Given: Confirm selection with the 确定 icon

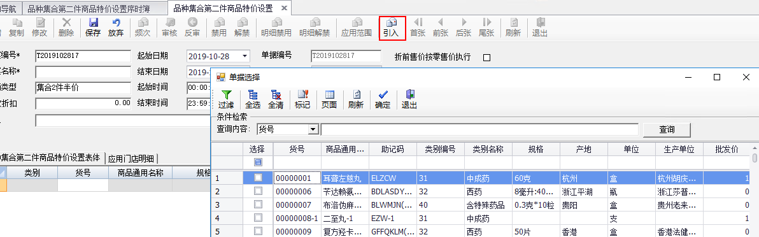Looking at the screenshot, I should (383, 99).
